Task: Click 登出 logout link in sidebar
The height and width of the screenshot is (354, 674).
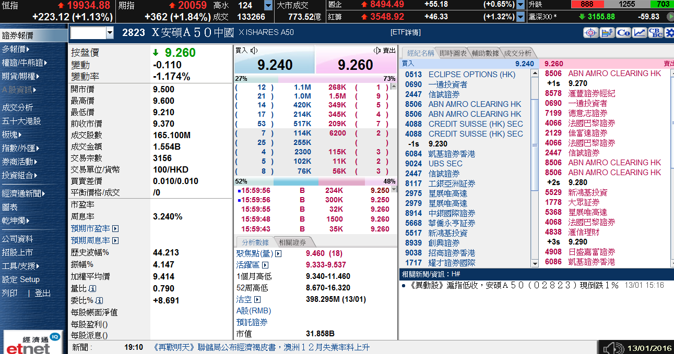Action: point(43,294)
